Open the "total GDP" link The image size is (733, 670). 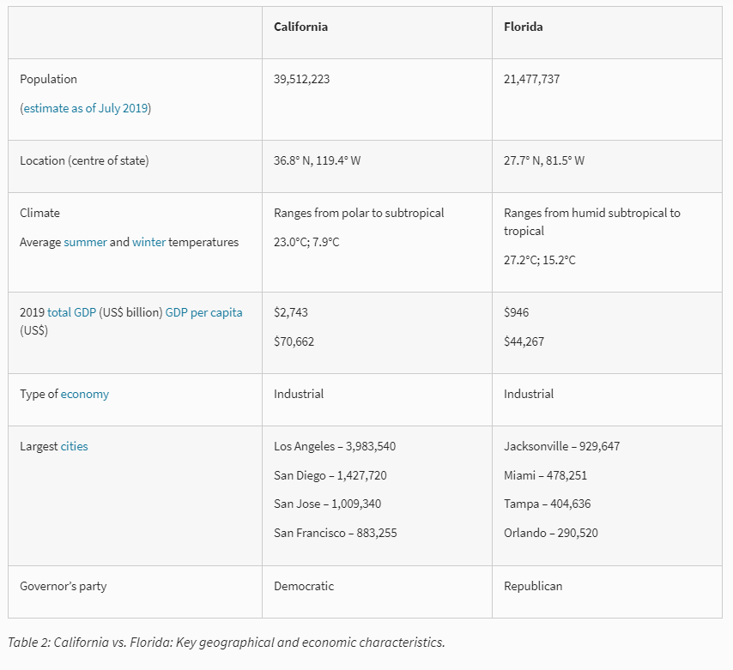[71, 312]
